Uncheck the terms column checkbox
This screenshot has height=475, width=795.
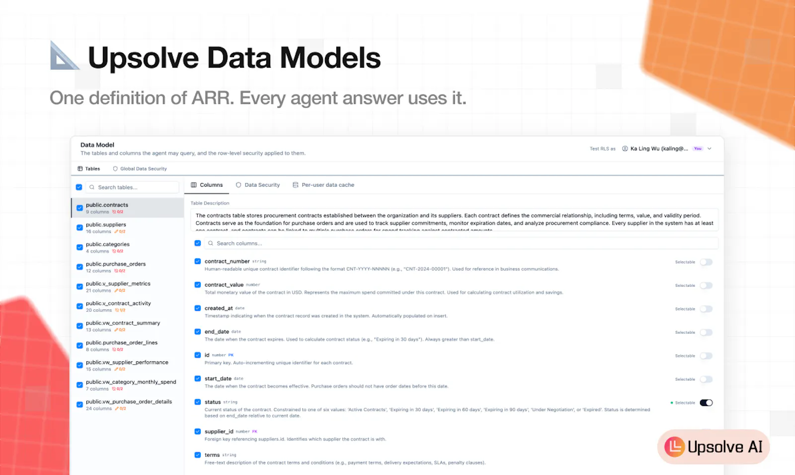click(198, 455)
